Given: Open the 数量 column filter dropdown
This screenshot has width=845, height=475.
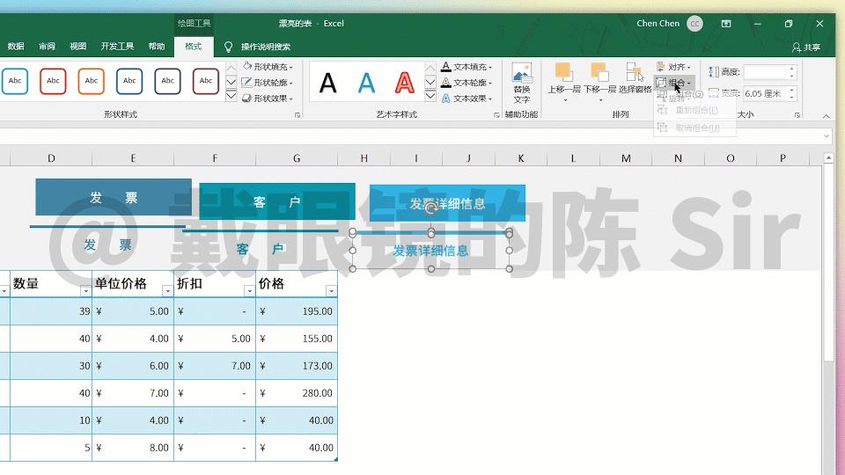Looking at the screenshot, I should [85, 291].
